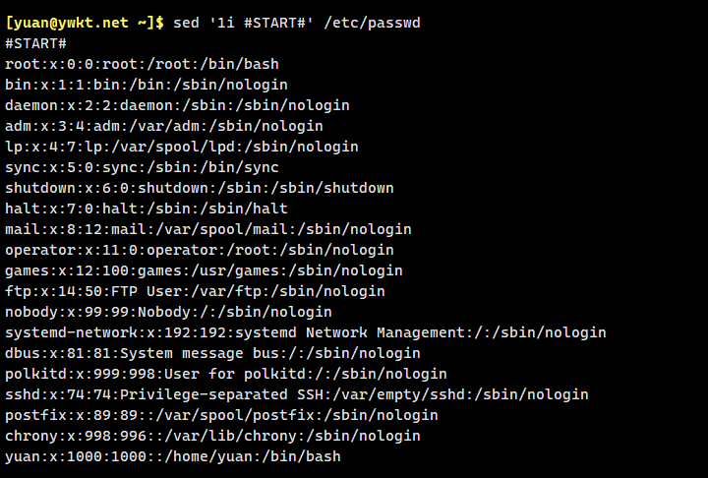Click the adm account line

[163, 126]
